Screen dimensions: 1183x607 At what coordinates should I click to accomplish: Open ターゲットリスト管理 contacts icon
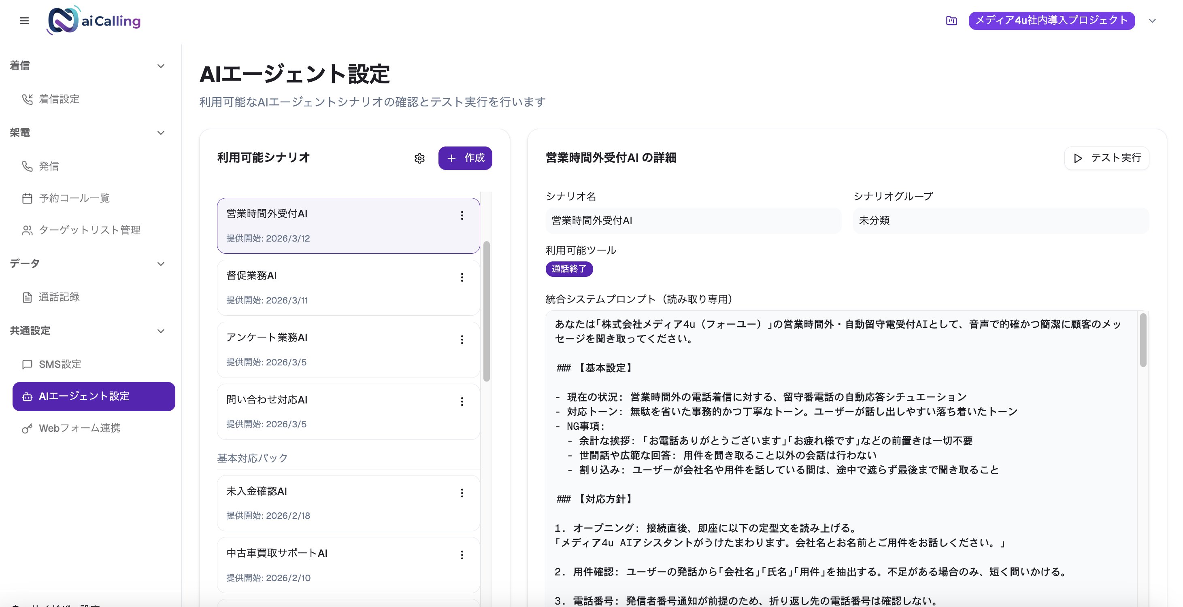(x=27, y=230)
